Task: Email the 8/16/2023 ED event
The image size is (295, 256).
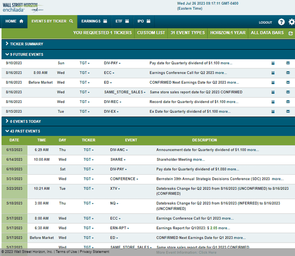Action: click(x=288, y=82)
